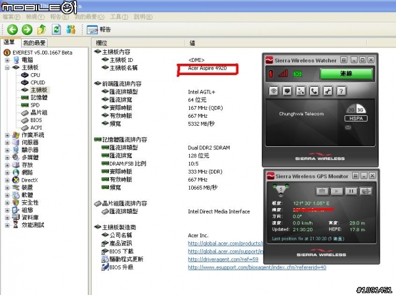Expand the 存放 Storage tree node
The height and width of the screenshot is (295, 396).
(7, 165)
